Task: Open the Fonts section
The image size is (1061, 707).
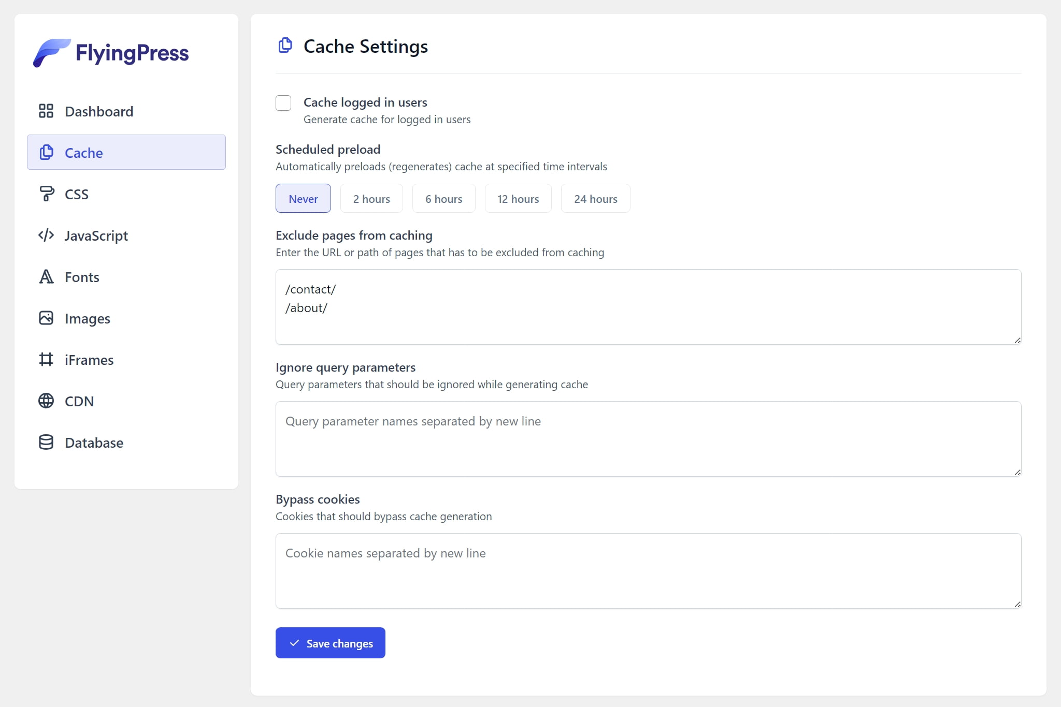Action: pyautogui.click(x=126, y=276)
